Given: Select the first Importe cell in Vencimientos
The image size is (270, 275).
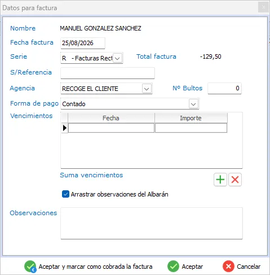Looking at the screenshot, I should coord(191,128).
